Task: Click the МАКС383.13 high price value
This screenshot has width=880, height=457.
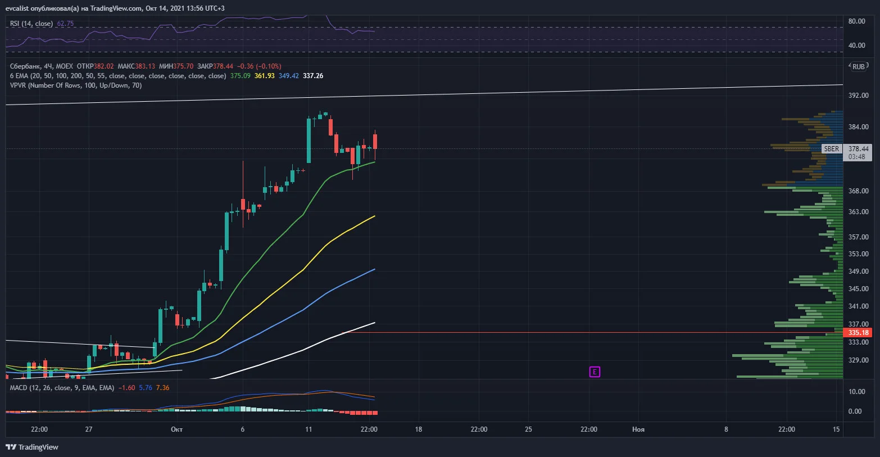Action: click(137, 66)
